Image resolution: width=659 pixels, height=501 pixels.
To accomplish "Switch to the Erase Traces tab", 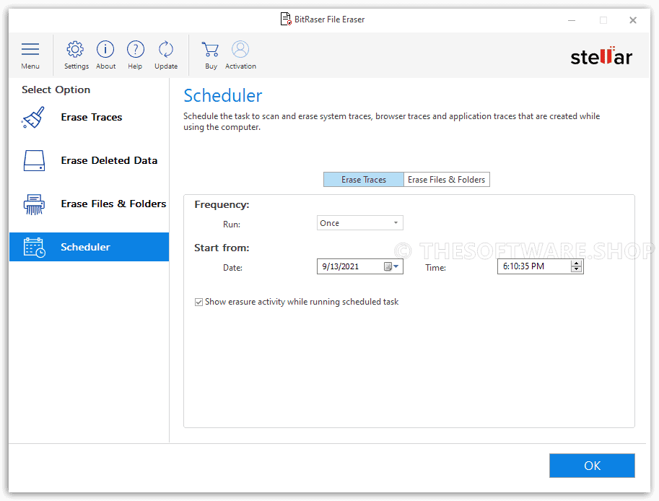I will tap(364, 180).
